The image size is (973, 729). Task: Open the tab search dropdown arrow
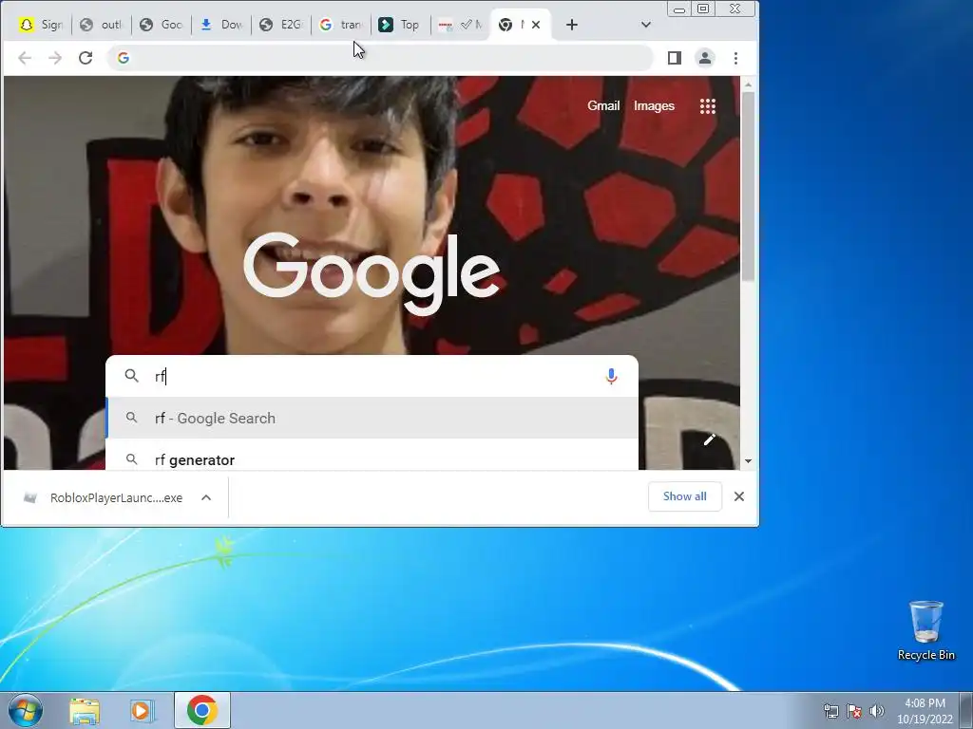pos(646,25)
